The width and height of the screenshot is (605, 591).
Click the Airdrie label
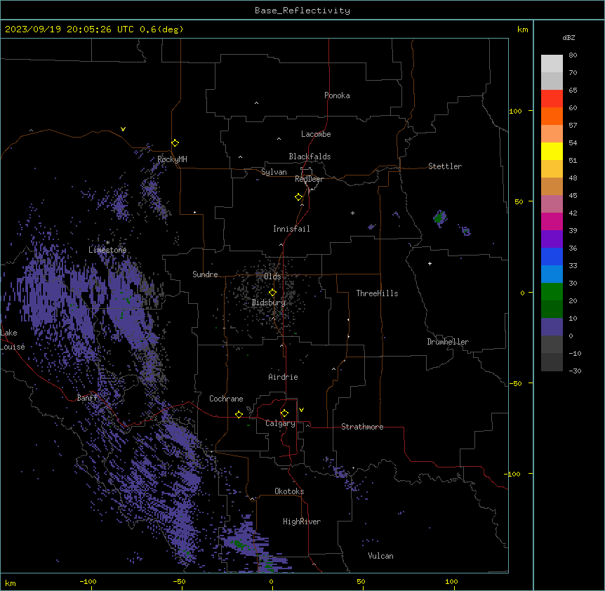tap(283, 377)
